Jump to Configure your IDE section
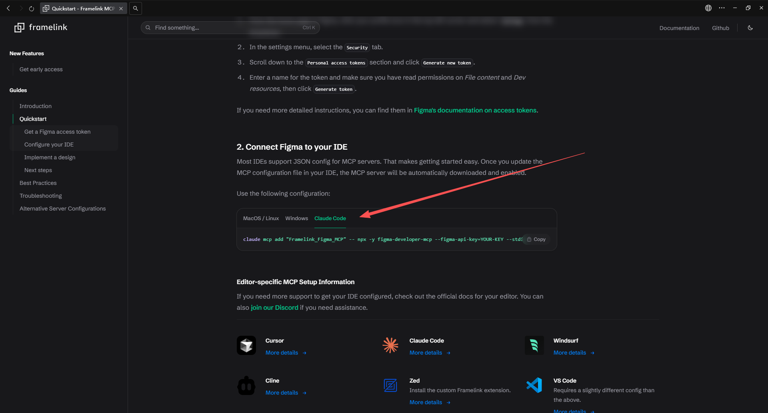Screen dimensions: 768x413 point(49,144)
